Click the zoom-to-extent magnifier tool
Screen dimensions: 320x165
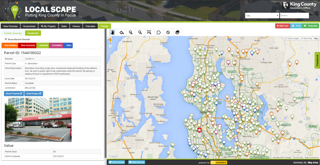click(149, 32)
